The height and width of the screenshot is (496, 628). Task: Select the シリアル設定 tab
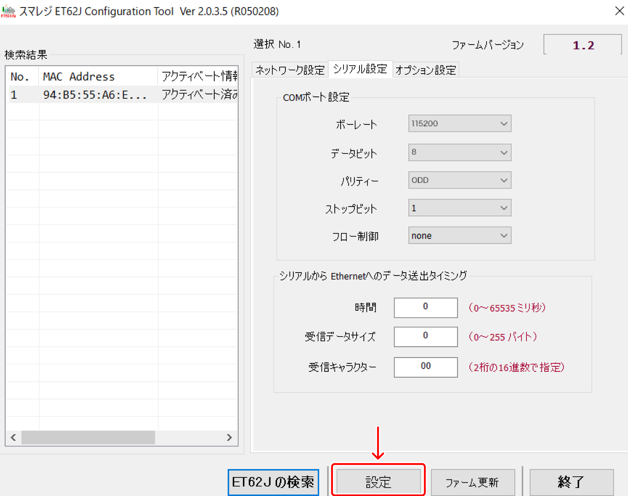pos(360,69)
